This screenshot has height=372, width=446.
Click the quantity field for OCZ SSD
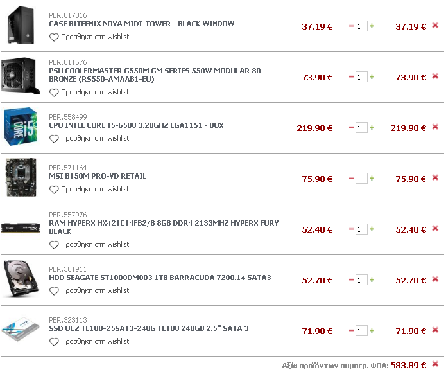[361, 331]
